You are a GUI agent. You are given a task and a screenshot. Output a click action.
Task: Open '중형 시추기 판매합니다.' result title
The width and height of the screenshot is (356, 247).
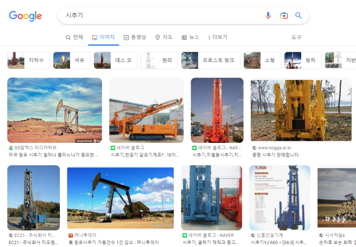tap(276, 155)
